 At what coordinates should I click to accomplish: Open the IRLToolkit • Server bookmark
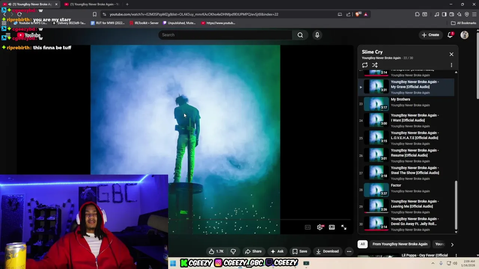point(144,23)
